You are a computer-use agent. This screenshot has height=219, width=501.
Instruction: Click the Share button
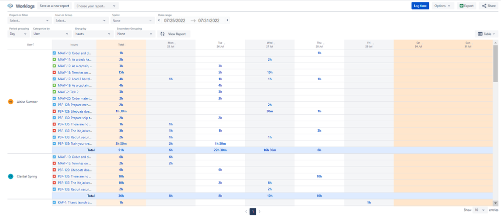[488, 6]
